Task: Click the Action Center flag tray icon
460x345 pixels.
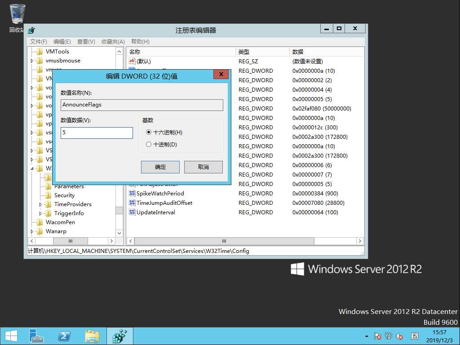Action: click(x=378, y=336)
